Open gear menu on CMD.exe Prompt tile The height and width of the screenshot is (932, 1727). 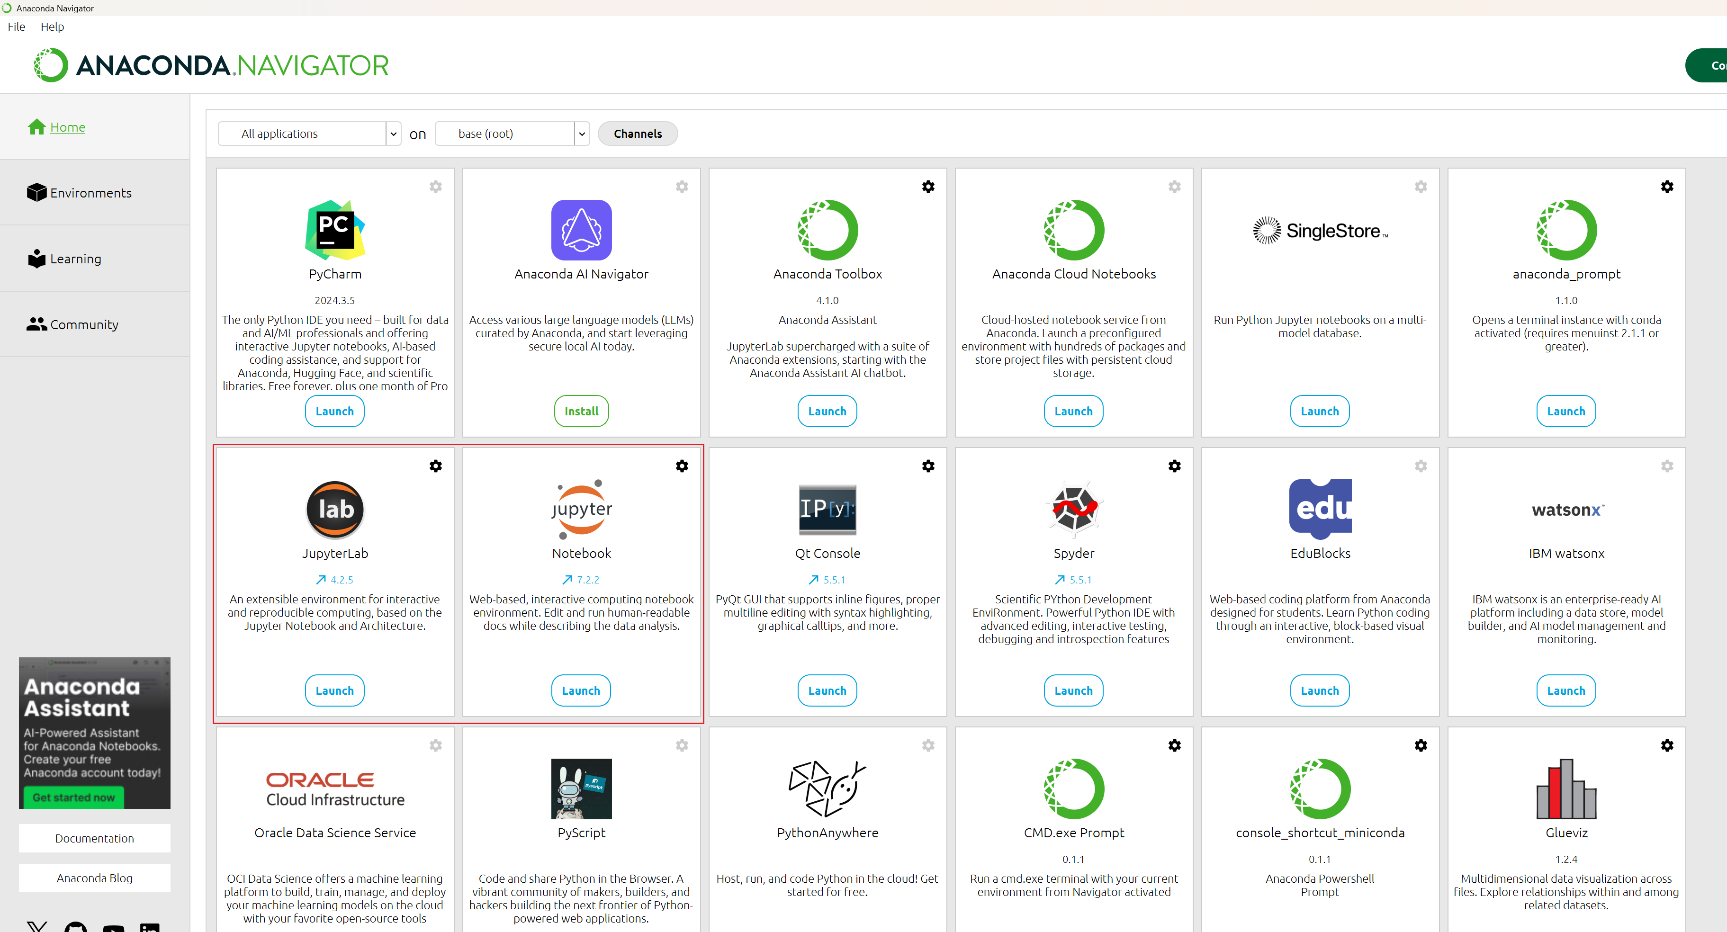(x=1175, y=745)
